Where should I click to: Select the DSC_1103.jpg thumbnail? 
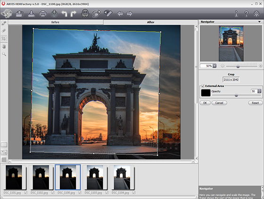click(95, 177)
